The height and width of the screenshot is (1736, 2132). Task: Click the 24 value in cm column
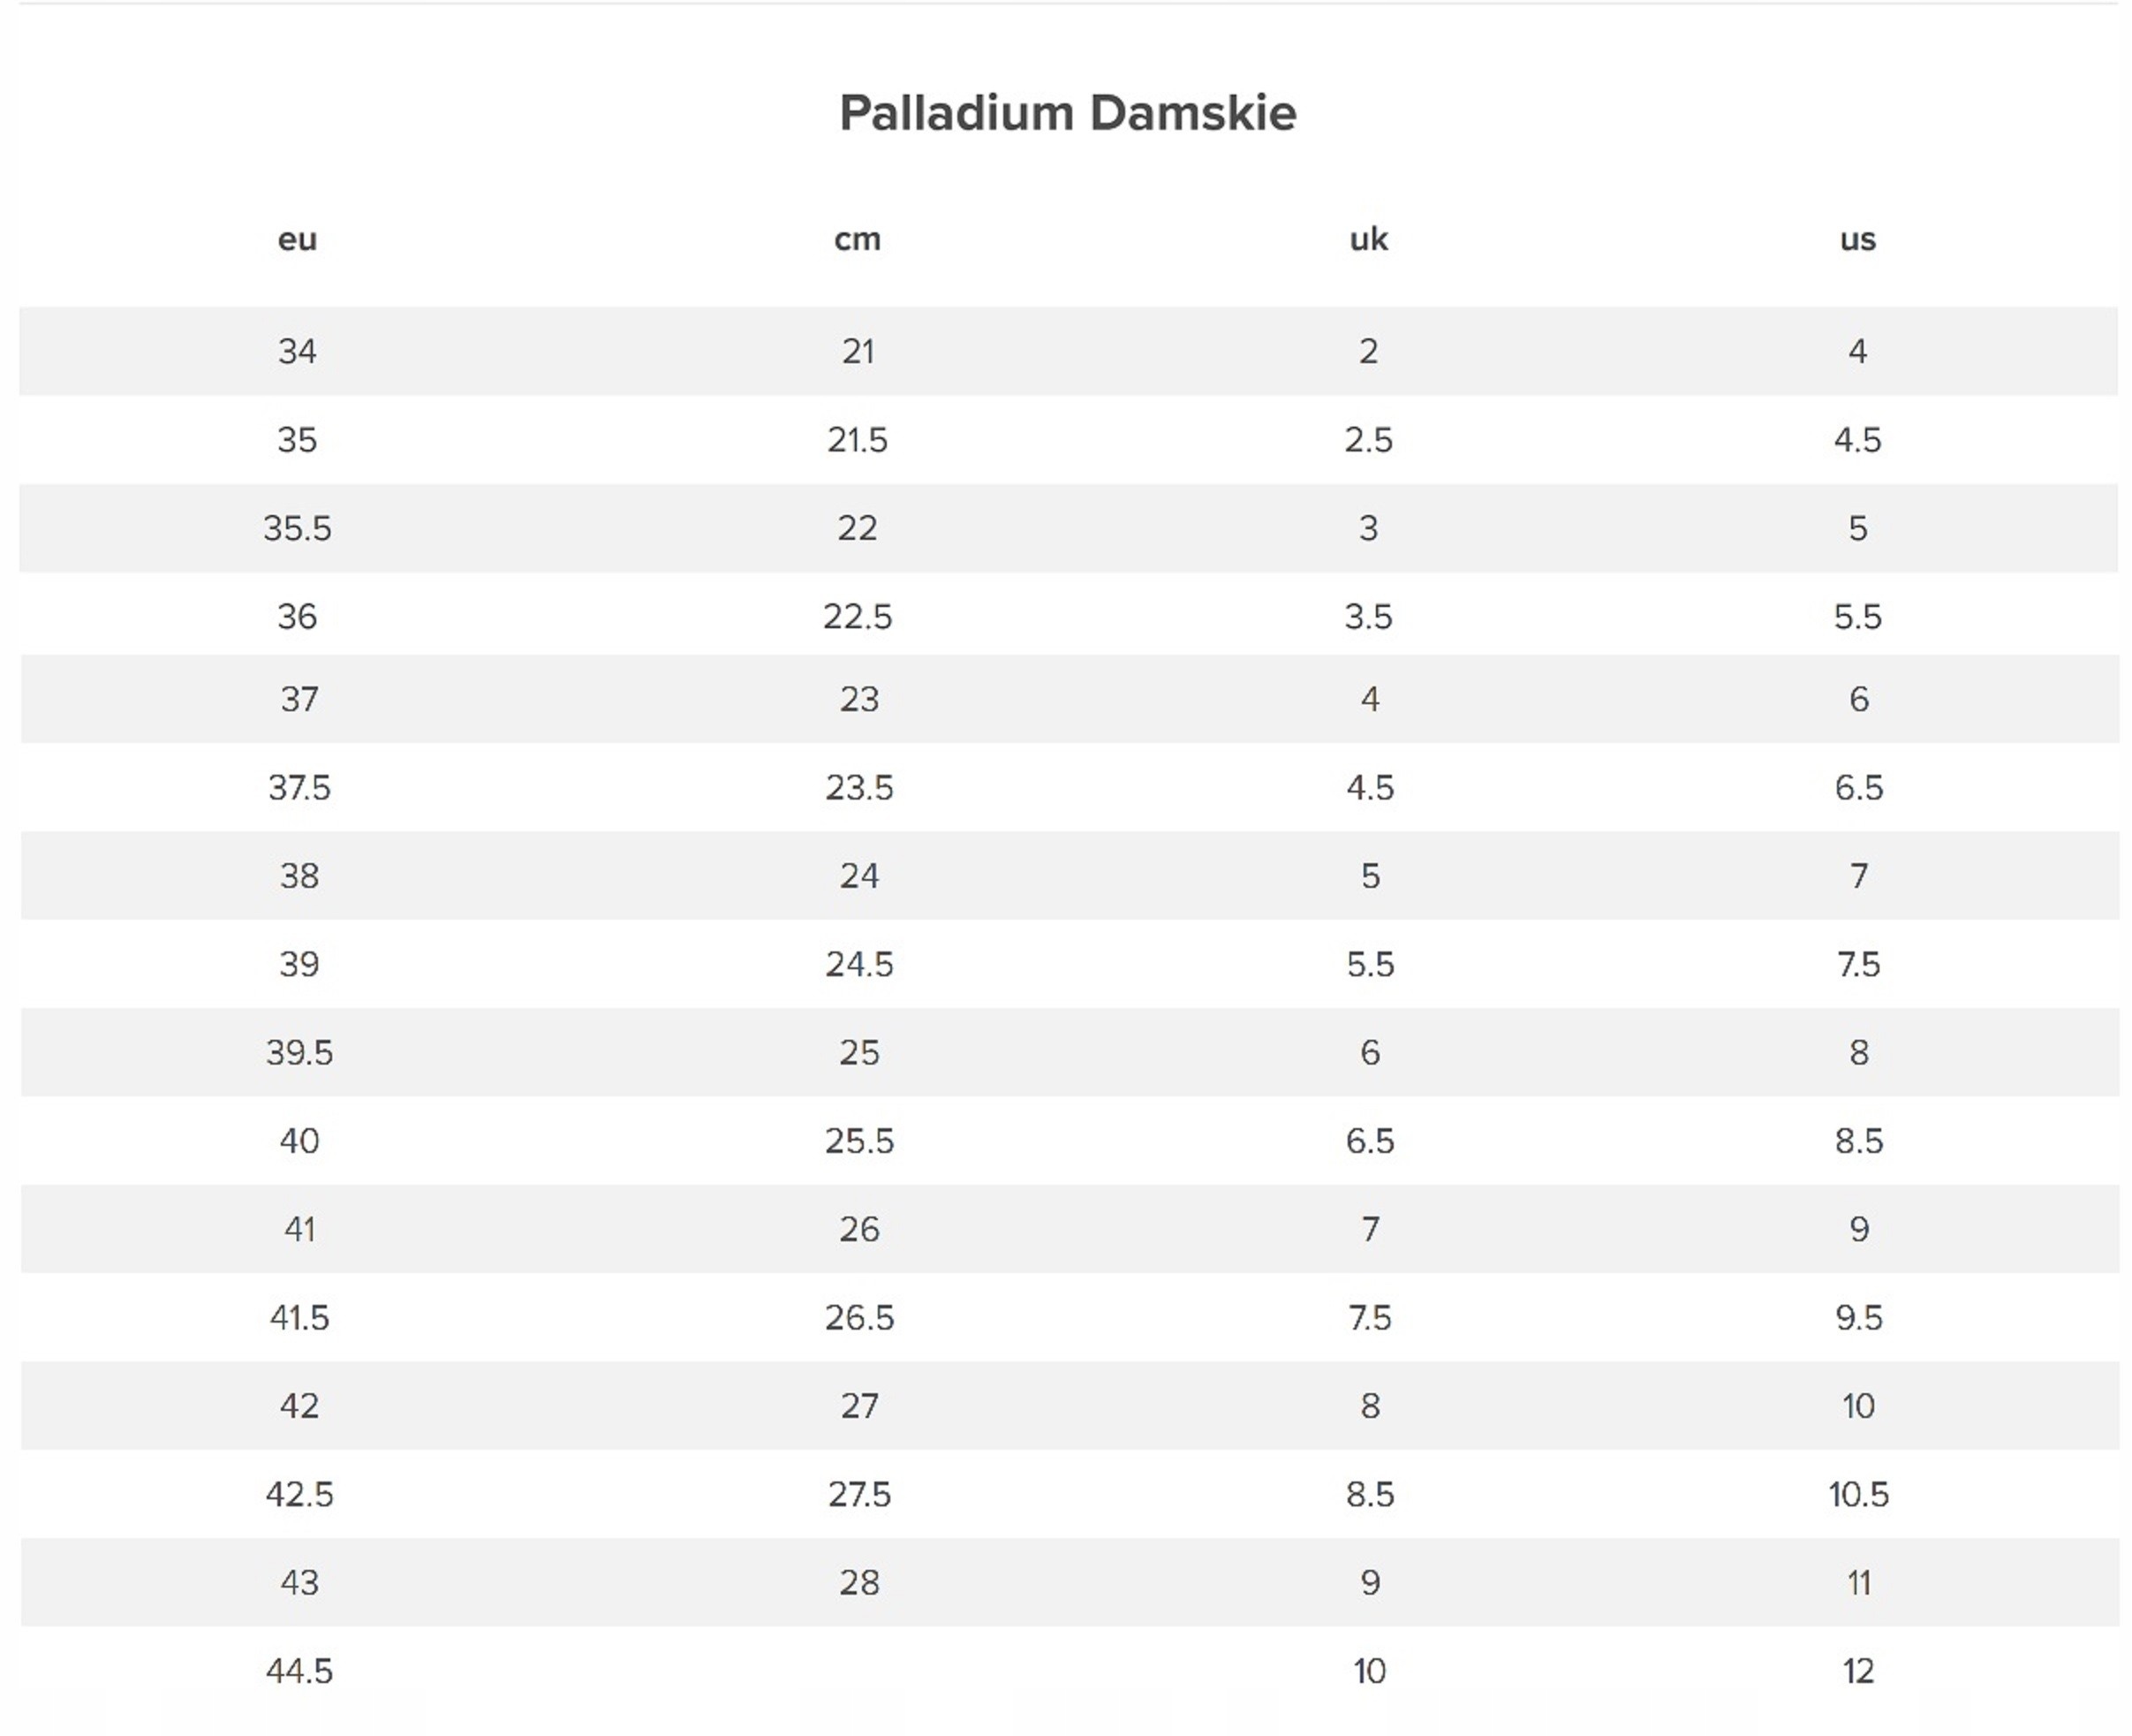858,876
